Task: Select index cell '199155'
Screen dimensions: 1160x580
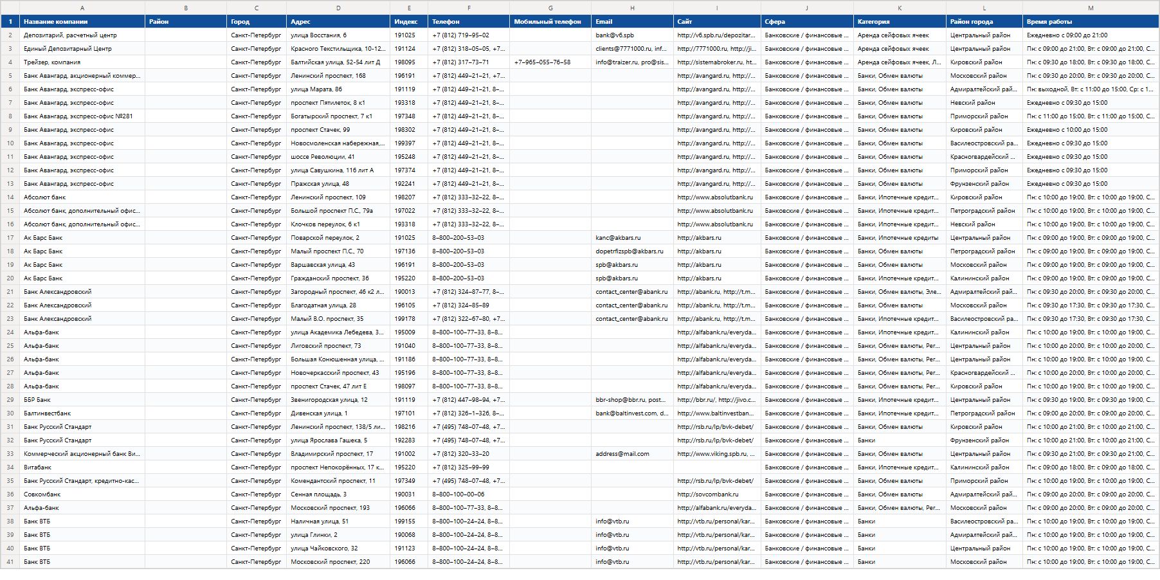Action: pyautogui.click(x=409, y=521)
